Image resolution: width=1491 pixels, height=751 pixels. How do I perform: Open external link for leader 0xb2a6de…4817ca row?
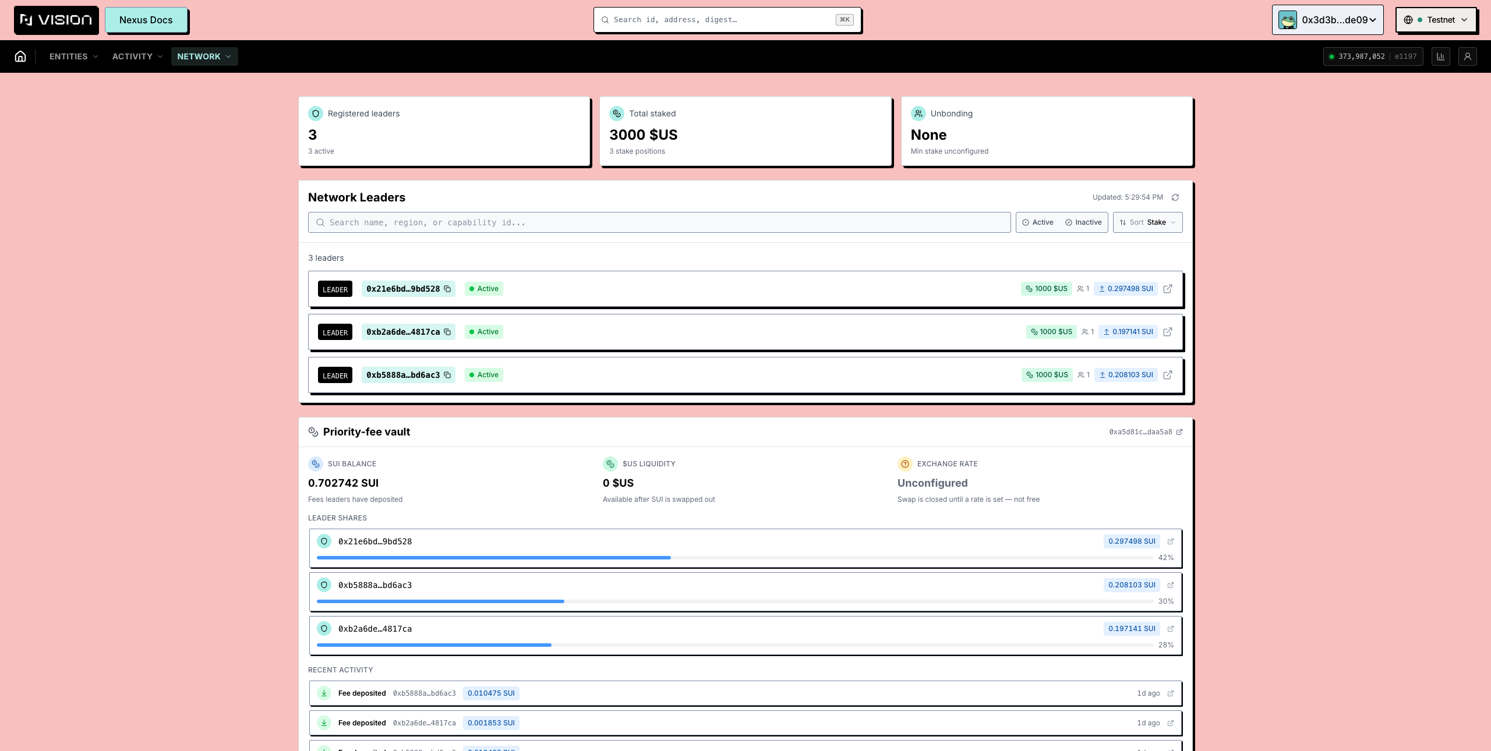point(1168,332)
